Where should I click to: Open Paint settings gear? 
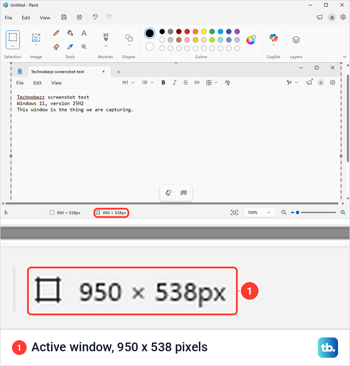pyautogui.click(x=343, y=17)
